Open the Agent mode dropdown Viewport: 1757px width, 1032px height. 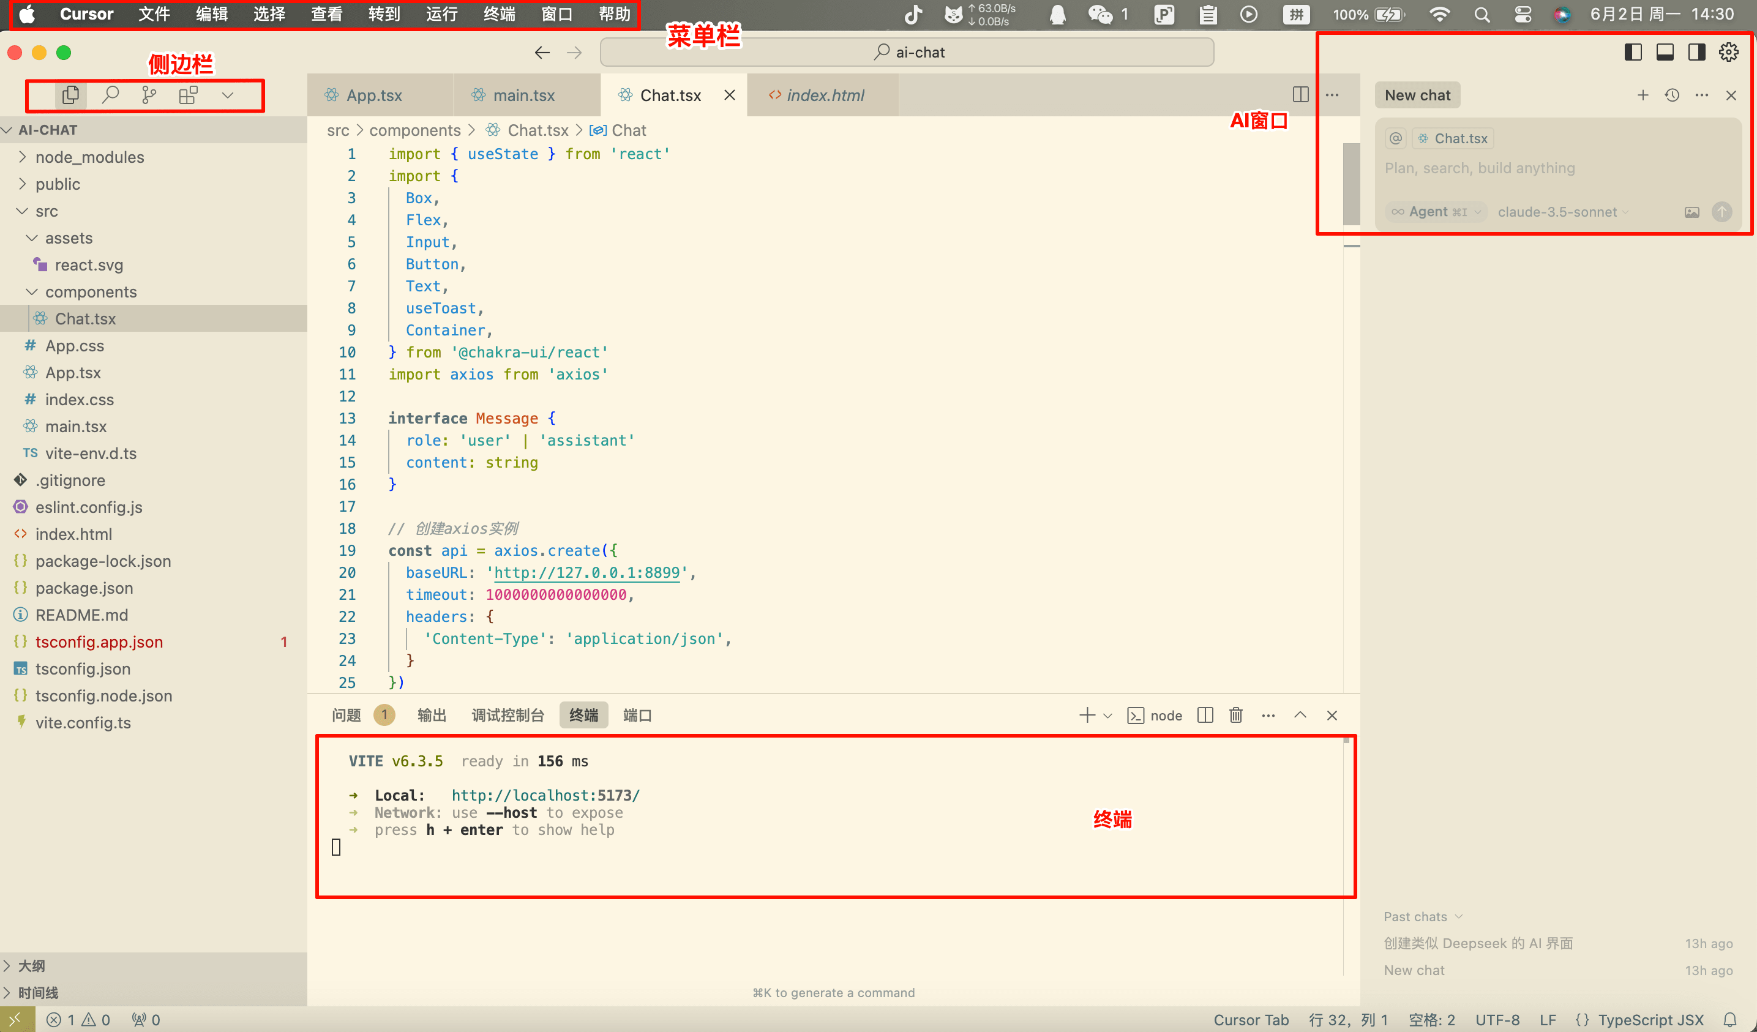click(x=1436, y=212)
